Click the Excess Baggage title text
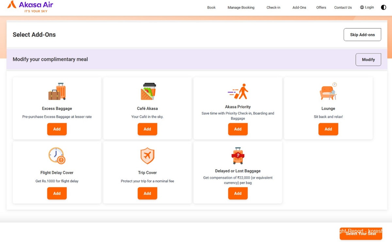Screen dimensions: 392x242 pyautogui.click(x=57, y=108)
